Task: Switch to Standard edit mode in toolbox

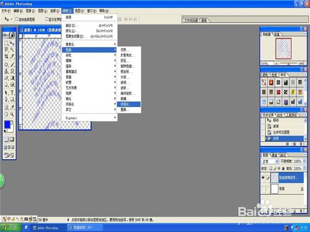Action: (x=6, y=140)
